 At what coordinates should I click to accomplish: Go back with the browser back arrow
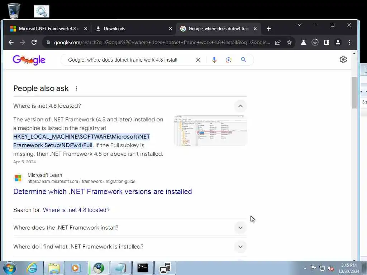(11, 42)
